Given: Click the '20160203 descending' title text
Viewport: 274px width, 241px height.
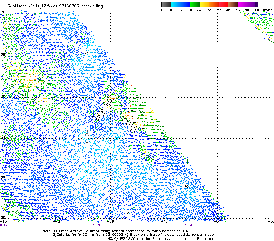Looking at the screenshot, I should click(81, 6).
